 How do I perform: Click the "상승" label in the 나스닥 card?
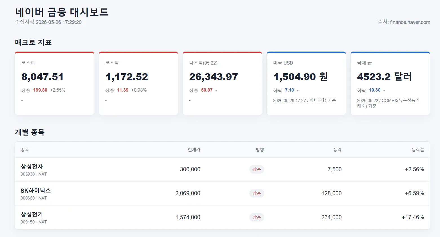pyautogui.click(x=194, y=90)
